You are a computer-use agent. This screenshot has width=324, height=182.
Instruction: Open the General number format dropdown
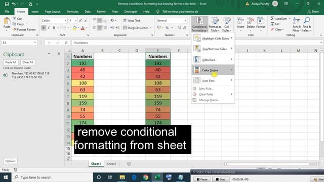185,21
